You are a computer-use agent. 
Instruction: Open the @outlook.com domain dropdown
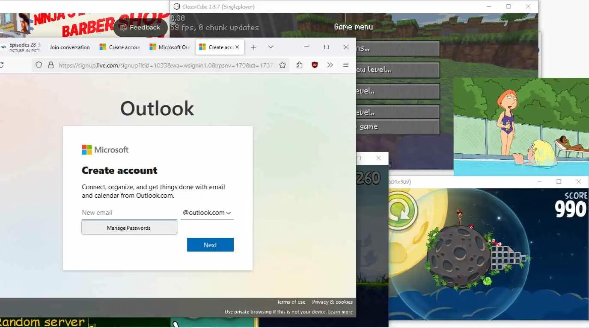pos(207,213)
